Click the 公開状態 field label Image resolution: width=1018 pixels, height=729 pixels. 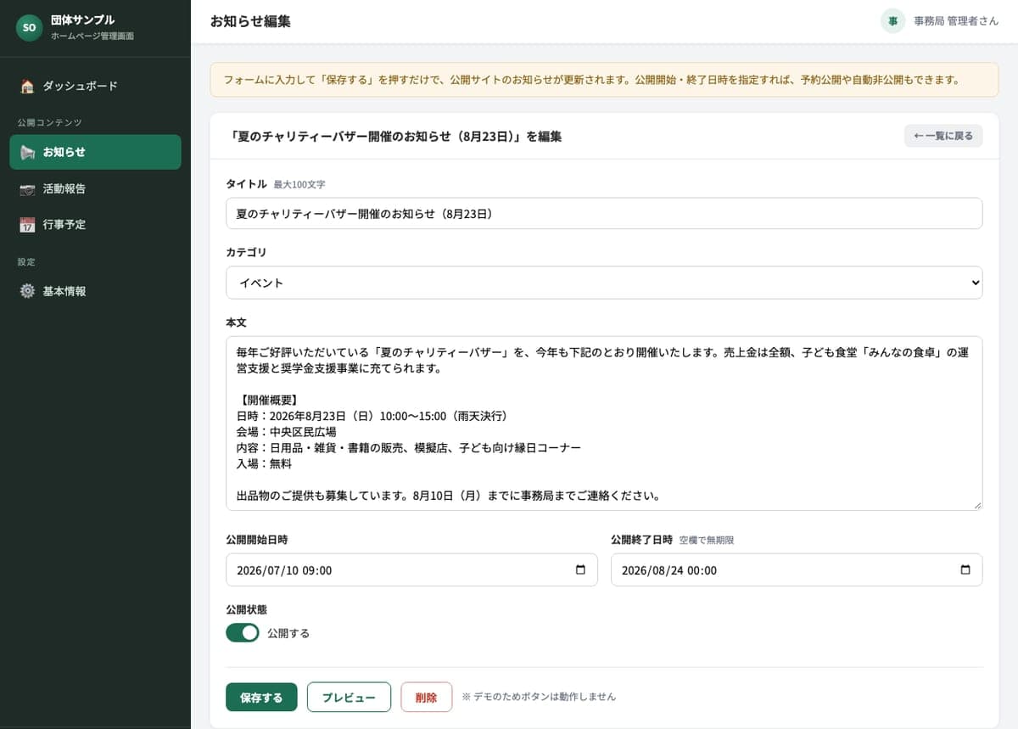point(246,609)
